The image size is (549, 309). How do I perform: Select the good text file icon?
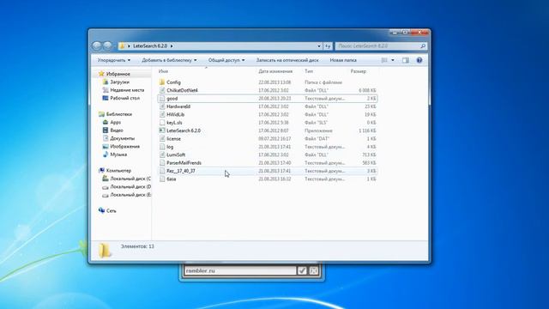[162, 99]
